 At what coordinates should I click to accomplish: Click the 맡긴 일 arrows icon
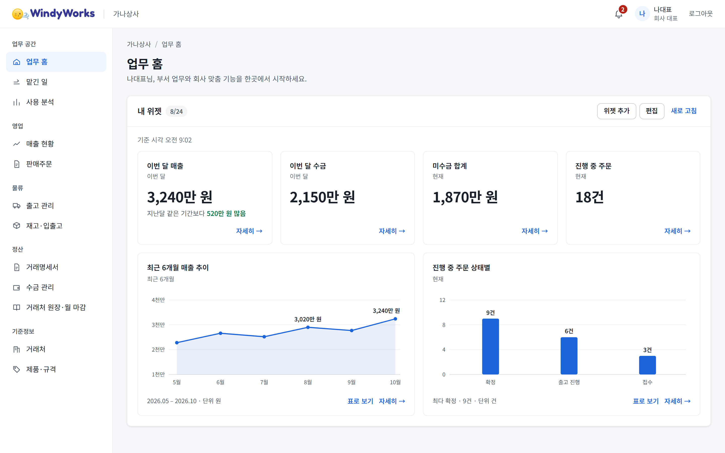click(x=16, y=82)
